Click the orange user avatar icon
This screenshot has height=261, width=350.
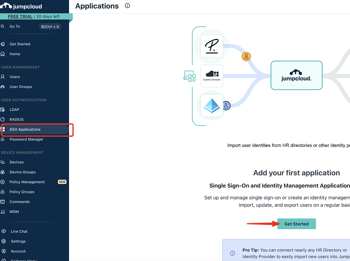[246, 57]
